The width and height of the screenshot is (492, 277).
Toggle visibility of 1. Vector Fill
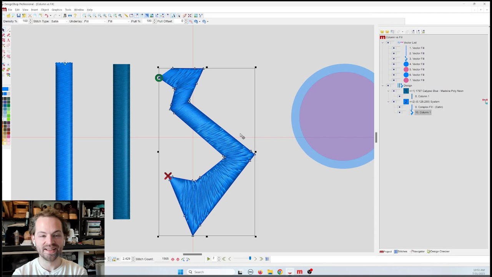pos(394,48)
